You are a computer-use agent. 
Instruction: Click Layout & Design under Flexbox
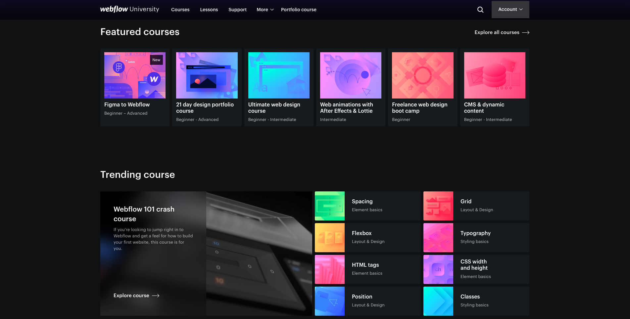[x=368, y=241]
